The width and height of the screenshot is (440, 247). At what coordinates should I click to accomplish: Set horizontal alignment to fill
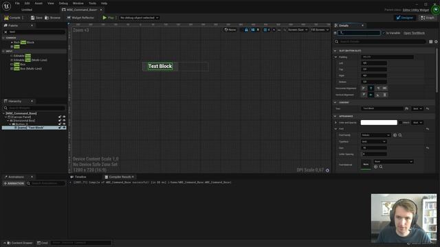[385, 89]
